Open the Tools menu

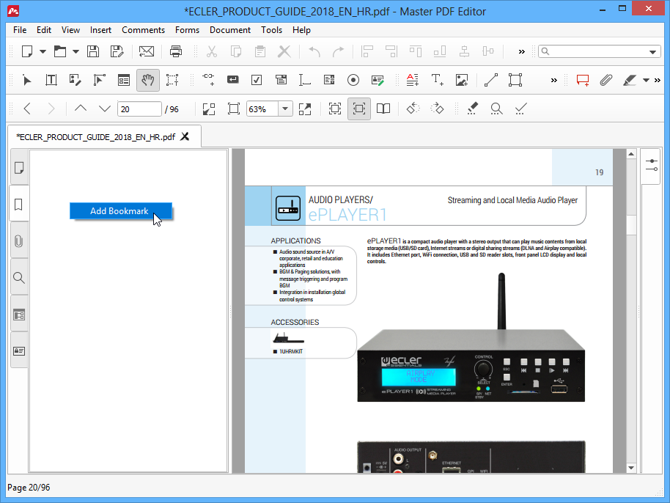[272, 30]
